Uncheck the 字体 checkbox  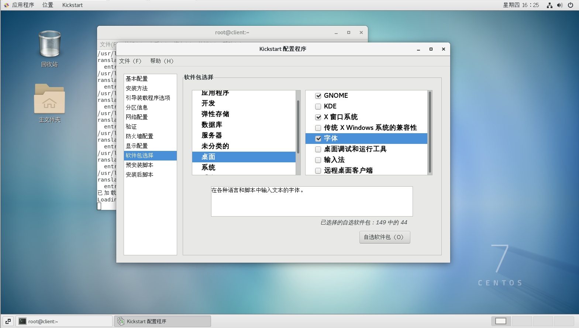pos(318,139)
